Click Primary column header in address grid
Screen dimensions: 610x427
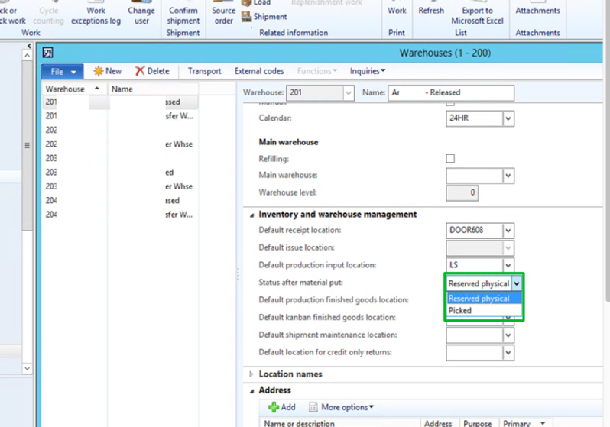[525, 423]
